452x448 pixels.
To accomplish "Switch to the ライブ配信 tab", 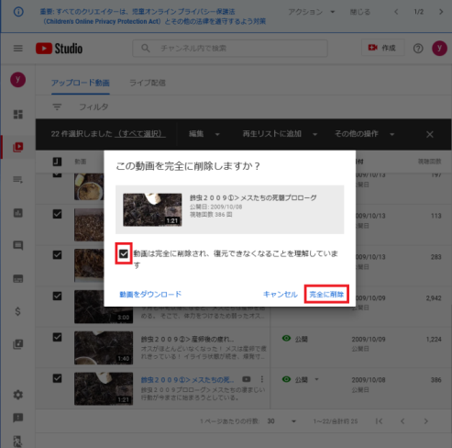I will pyautogui.click(x=148, y=83).
